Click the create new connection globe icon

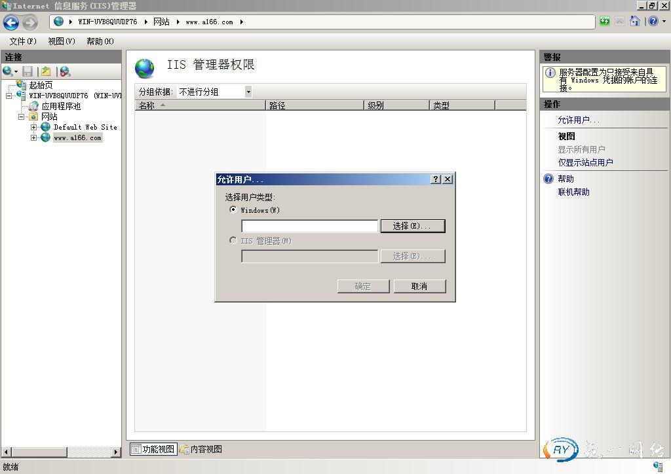8,71
